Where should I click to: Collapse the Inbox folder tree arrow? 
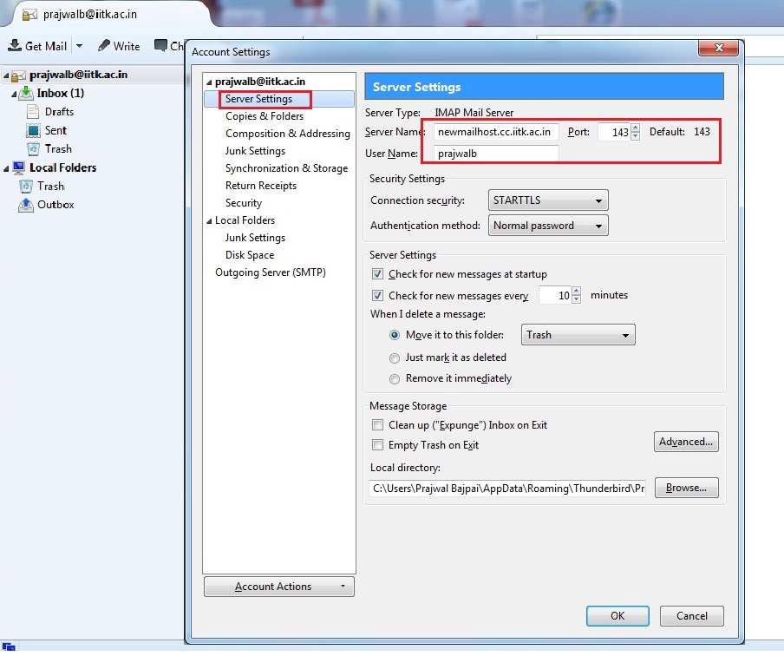14,94
